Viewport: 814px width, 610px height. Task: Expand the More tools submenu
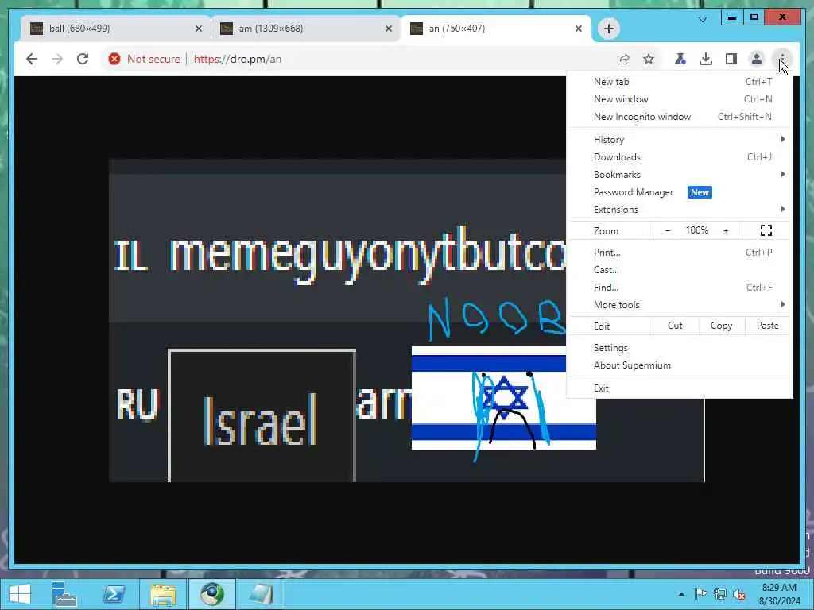[680, 305]
